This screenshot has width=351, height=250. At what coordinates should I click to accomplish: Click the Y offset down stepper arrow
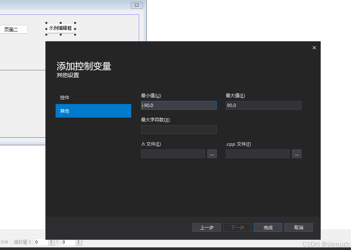coord(78,244)
